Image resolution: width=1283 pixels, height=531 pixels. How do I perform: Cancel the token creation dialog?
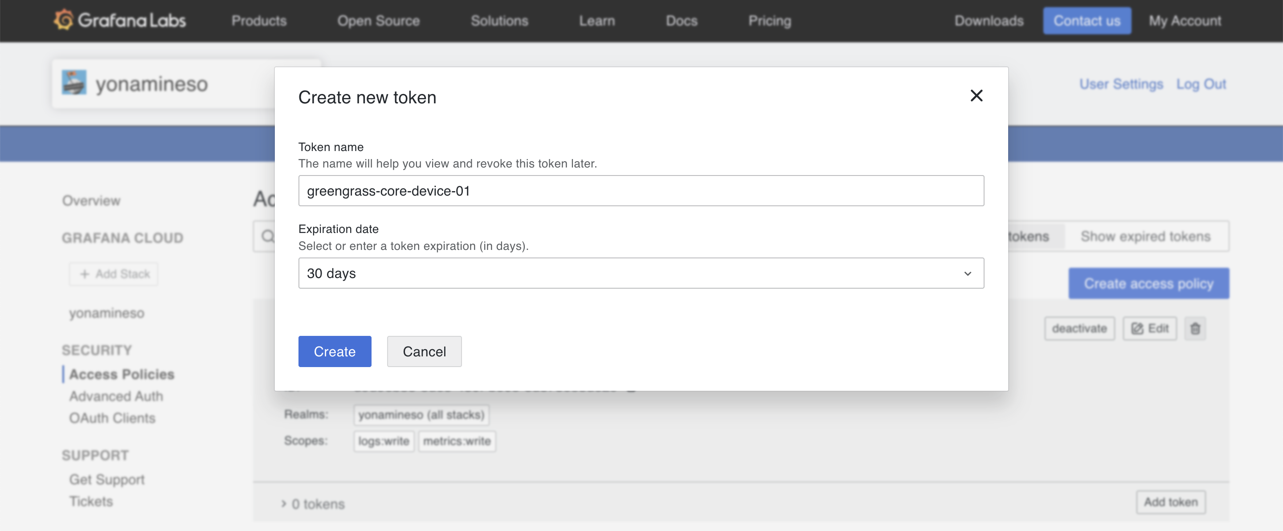[424, 351]
